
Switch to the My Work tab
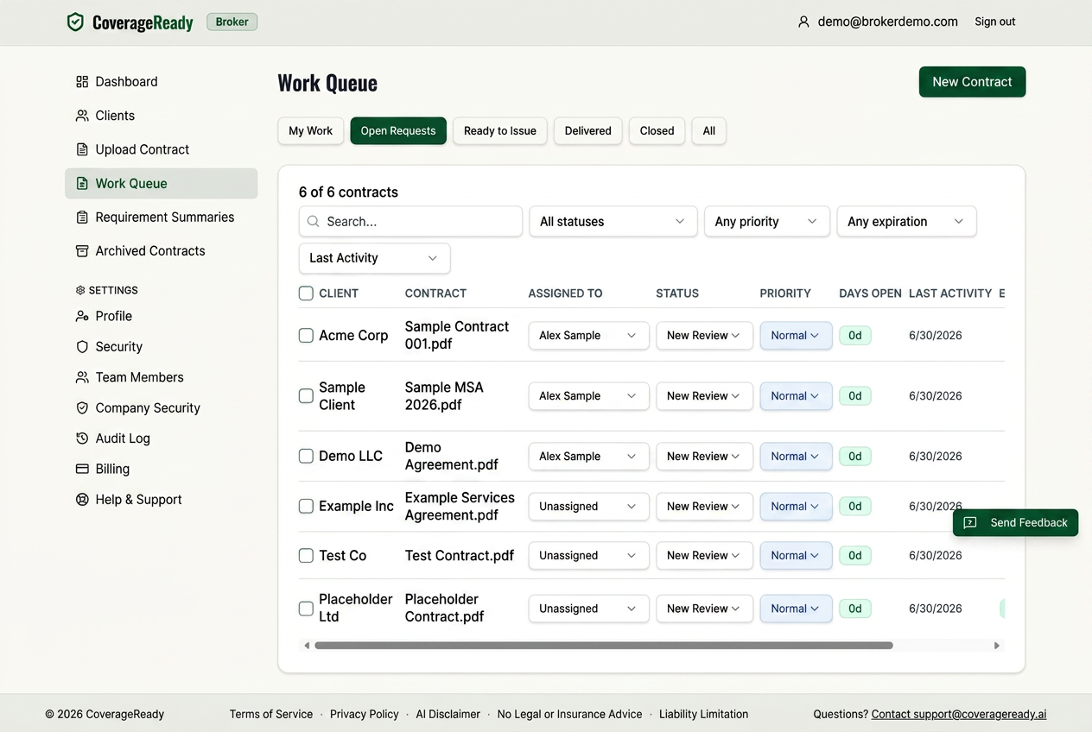311,131
